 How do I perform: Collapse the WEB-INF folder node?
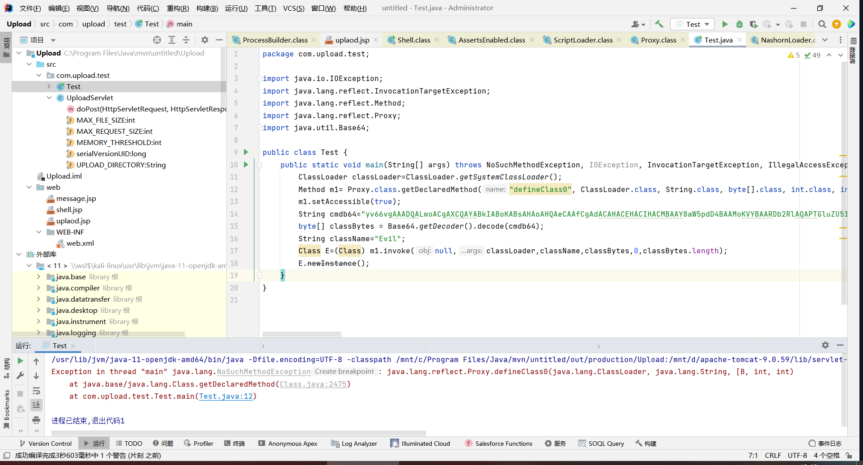39,232
